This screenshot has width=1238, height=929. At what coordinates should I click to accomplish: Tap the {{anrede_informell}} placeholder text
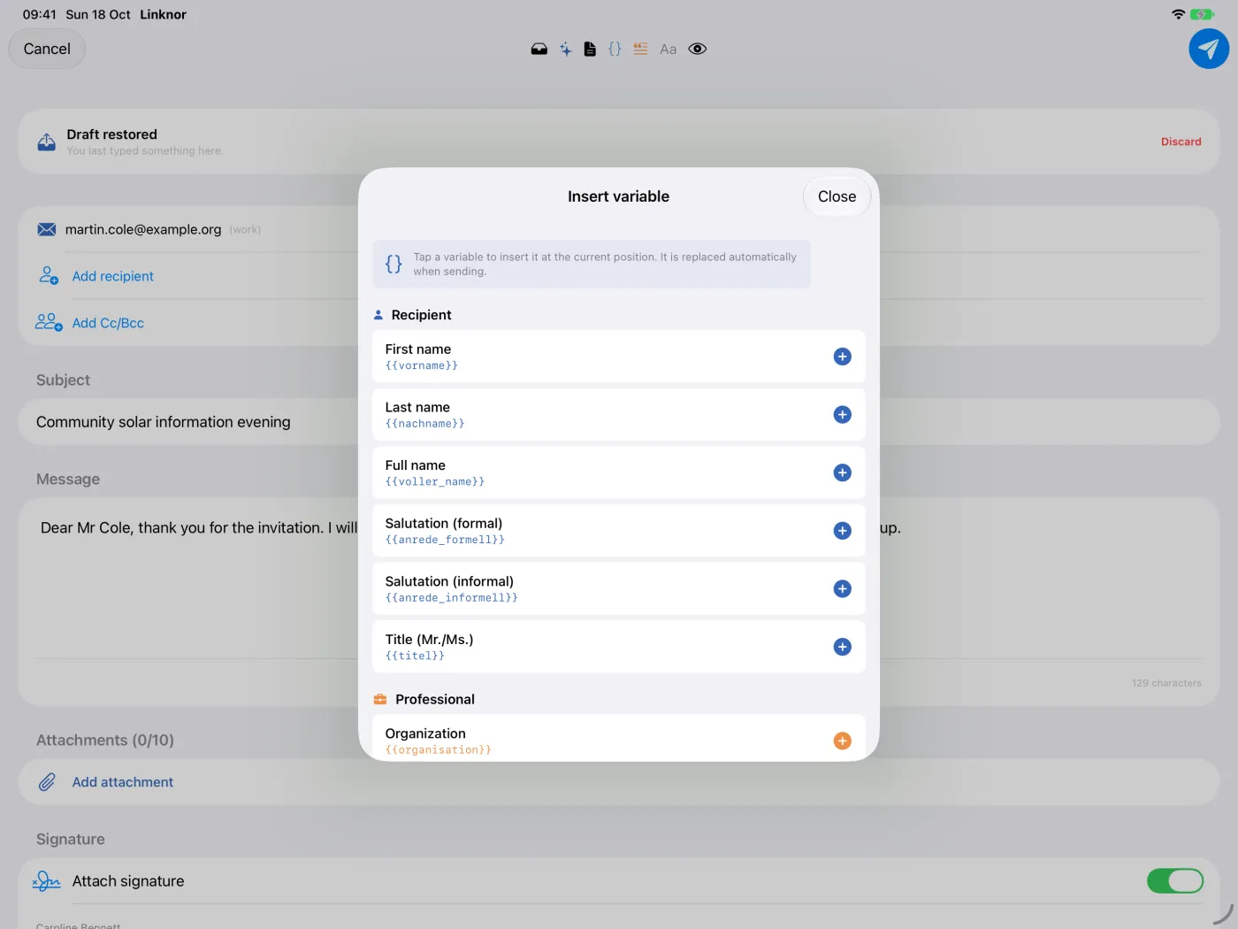pos(452,598)
